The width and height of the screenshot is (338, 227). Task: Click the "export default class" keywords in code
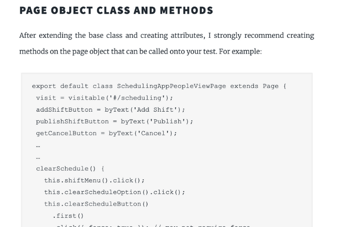click(x=72, y=86)
